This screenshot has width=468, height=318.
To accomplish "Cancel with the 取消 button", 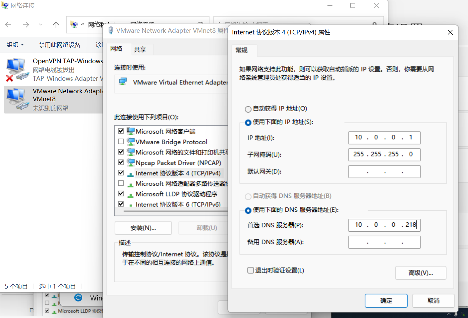I will [433, 301].
